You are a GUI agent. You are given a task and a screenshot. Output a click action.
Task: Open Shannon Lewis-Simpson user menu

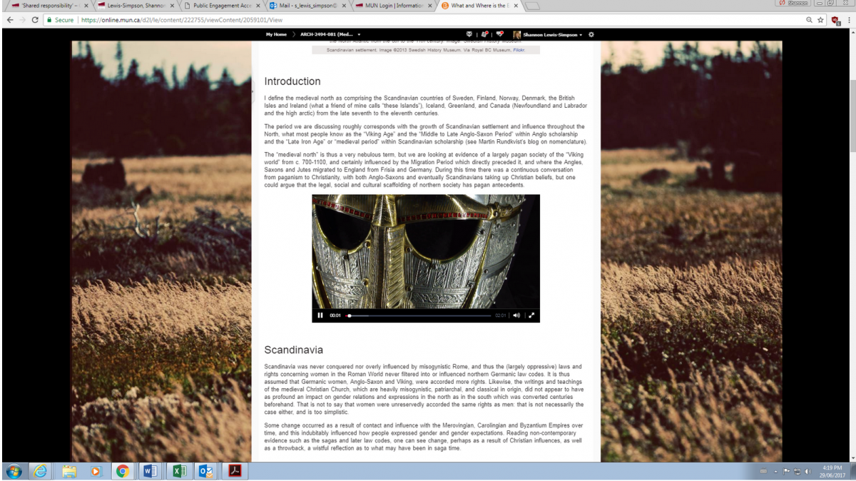click(x=547, y=34)
